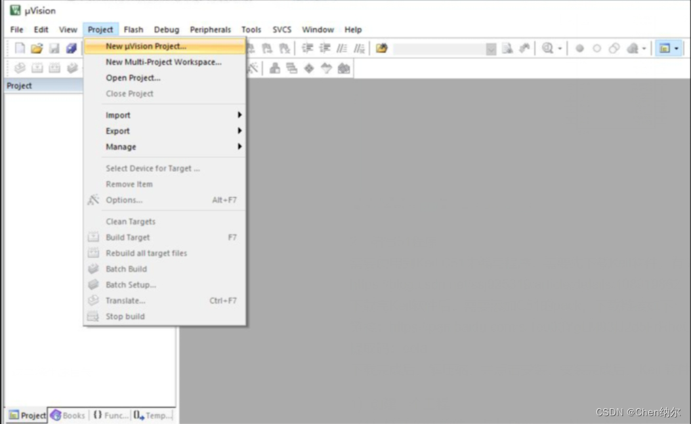Click the Incremental Find toolbar icon
This screenshot has width=691, height=424.
[x=524, y=48]
